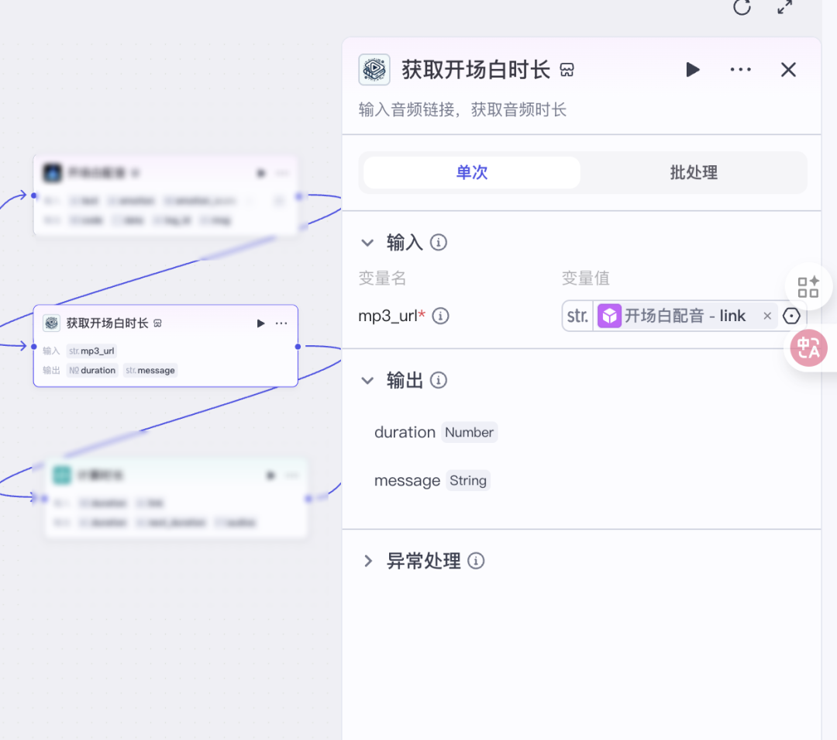Screen dimensions: 837x740
Task: Switch to the 批处理 tab
Action: [x=694, y=172]
